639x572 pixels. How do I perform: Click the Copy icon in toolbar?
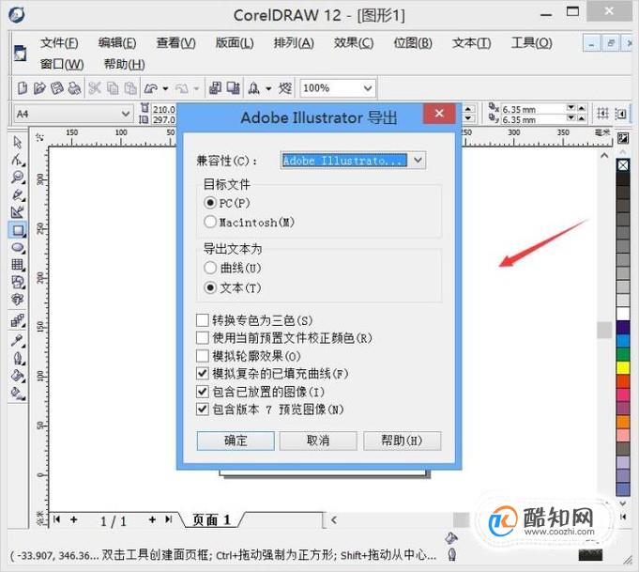[x=113, y=87]
